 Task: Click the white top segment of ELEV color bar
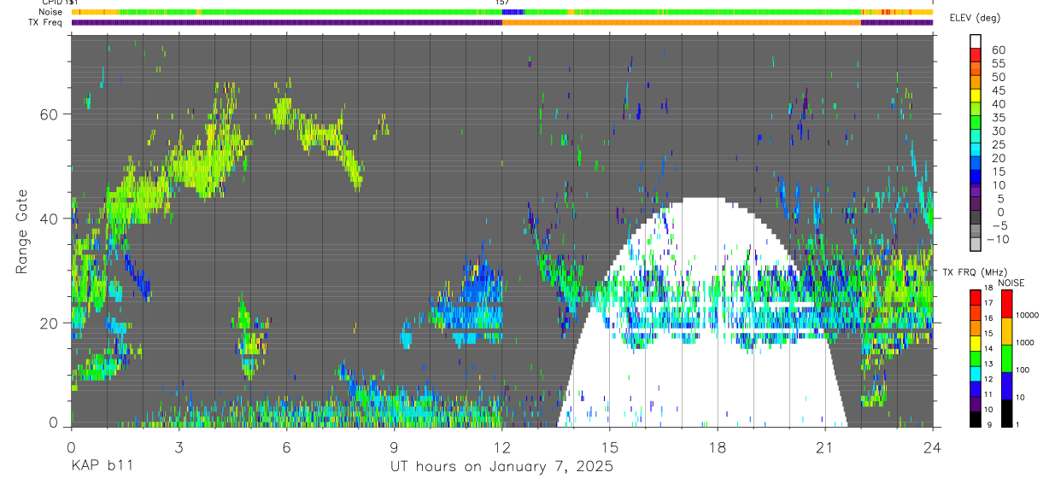tap(976, 41)
